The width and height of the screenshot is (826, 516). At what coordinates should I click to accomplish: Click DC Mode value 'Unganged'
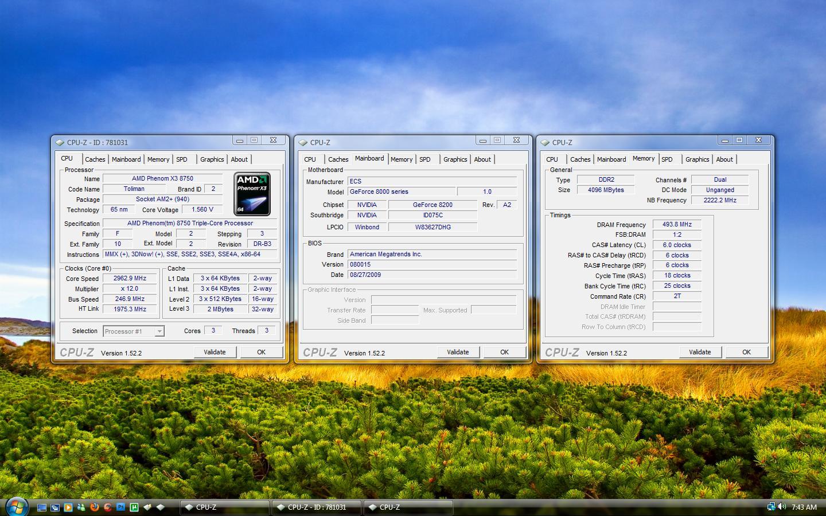coord(720,190)
